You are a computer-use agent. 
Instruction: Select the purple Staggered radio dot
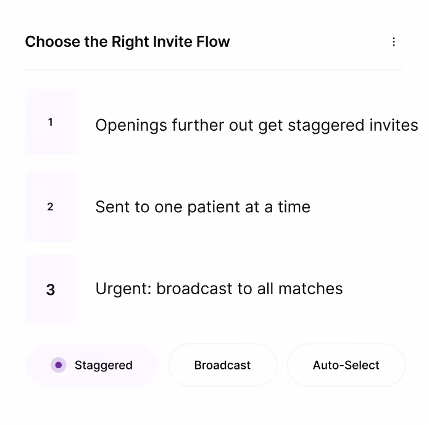tap(58, 365)
